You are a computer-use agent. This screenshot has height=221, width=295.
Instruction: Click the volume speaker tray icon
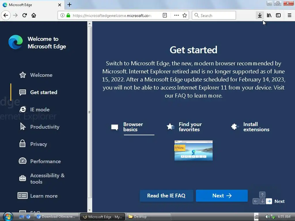coord(267,217)
